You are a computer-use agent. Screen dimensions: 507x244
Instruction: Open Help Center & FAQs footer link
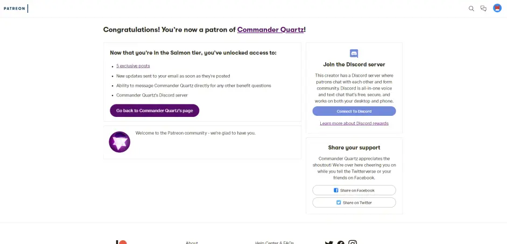274,242
